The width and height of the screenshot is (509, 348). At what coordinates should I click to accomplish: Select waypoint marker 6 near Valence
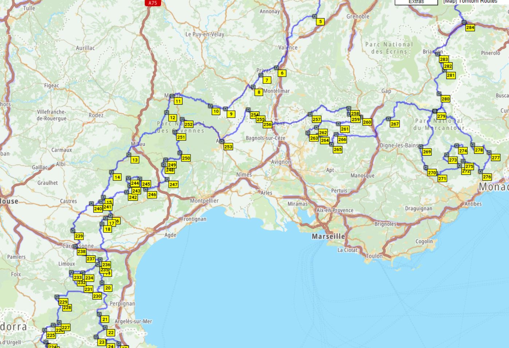(282, 73)
